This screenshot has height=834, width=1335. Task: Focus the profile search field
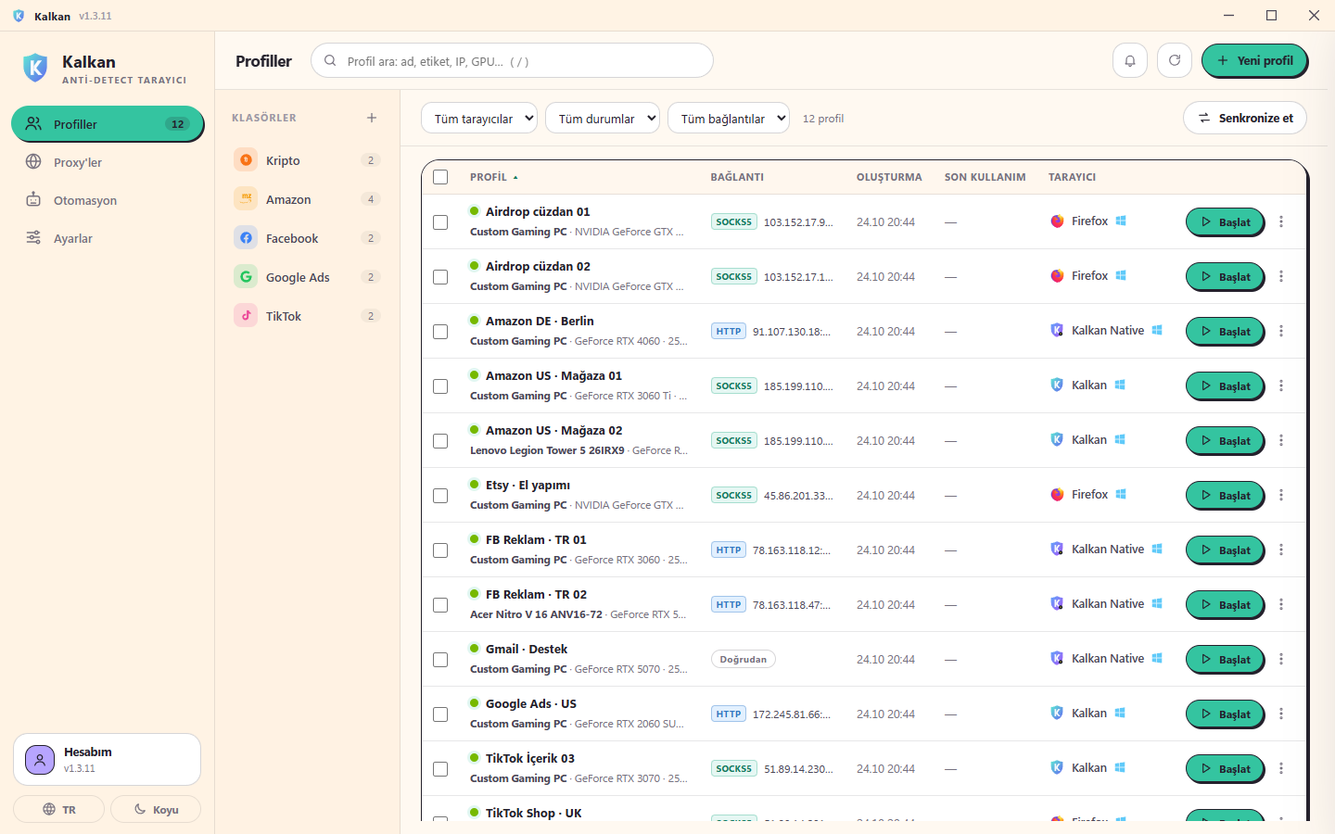tap(512, 60)
